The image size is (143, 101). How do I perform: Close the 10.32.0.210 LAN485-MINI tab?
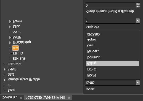point(69,98)
